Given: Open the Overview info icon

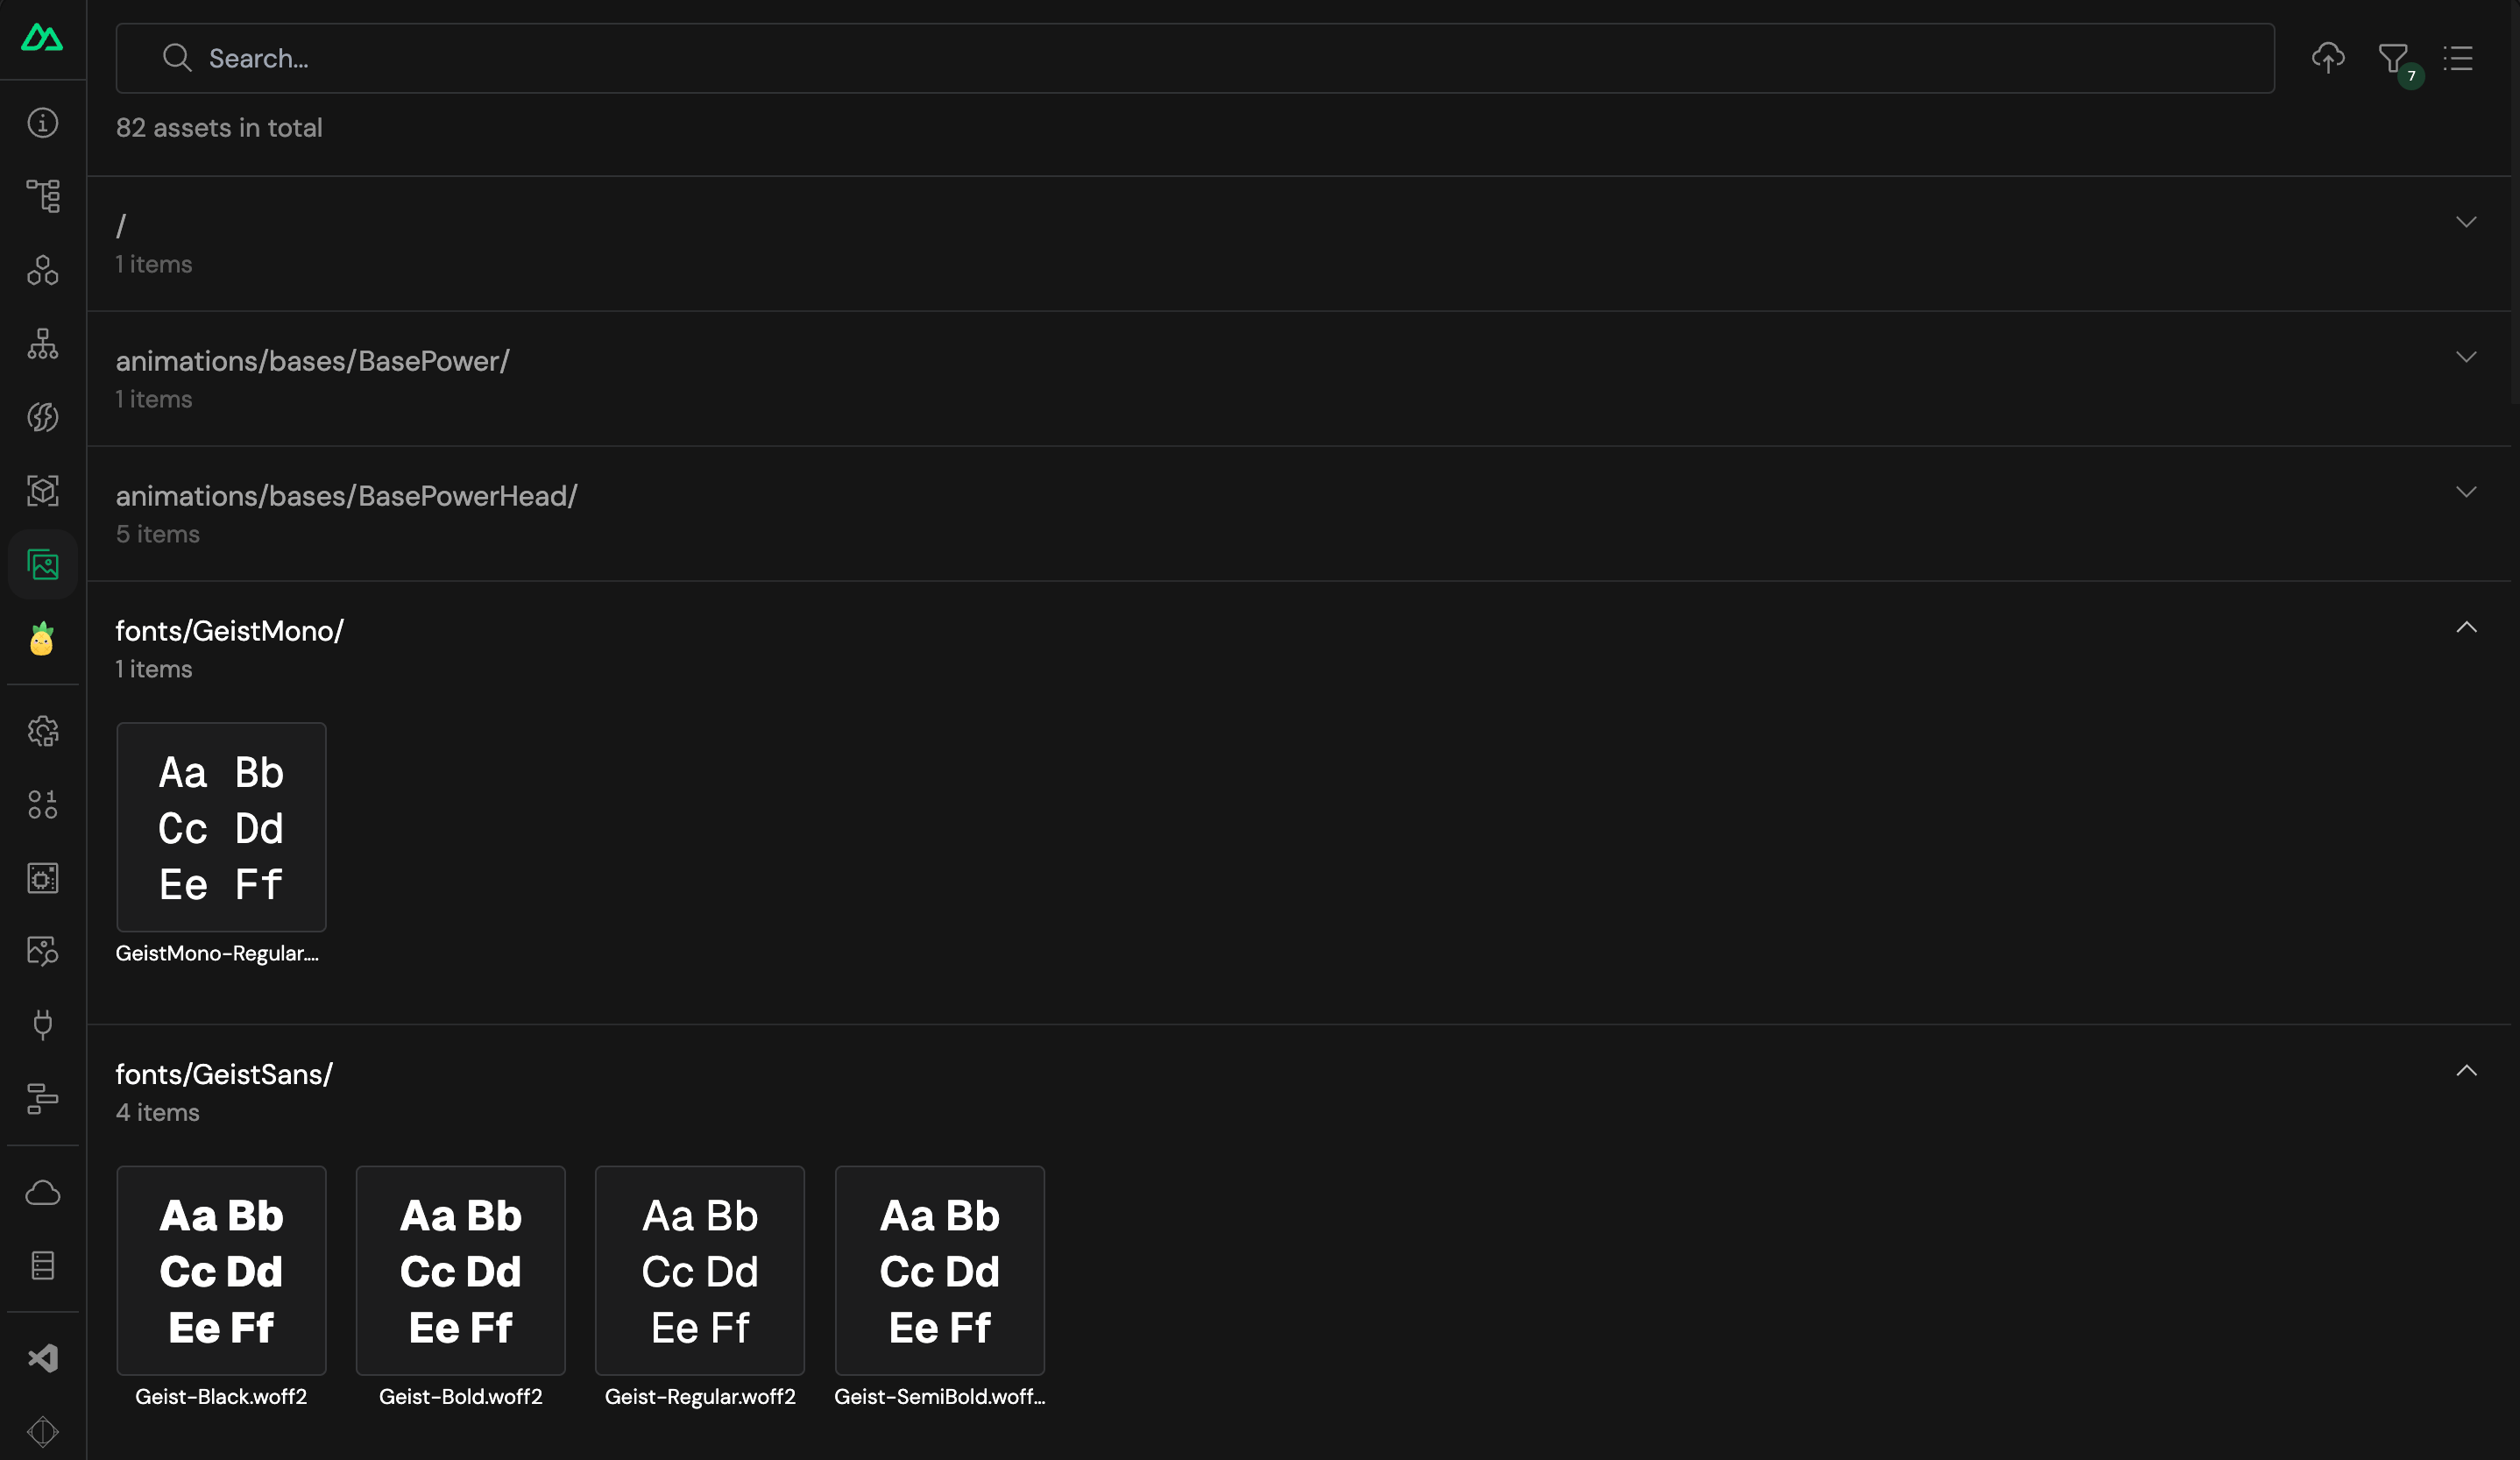Looking at the screenshot, I should click(x=42, y=122).
